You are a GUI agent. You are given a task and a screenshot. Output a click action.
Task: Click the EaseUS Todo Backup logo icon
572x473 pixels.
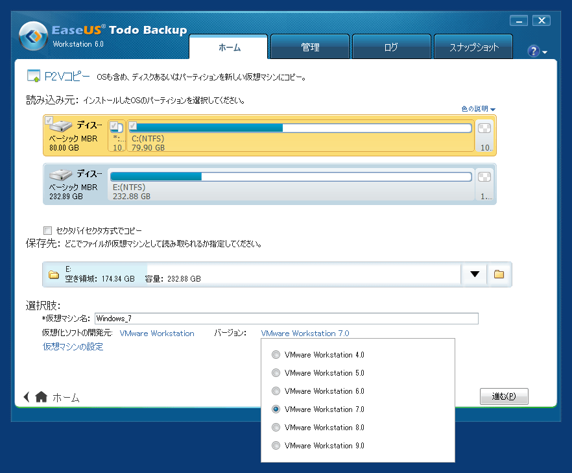pos(33,36)
